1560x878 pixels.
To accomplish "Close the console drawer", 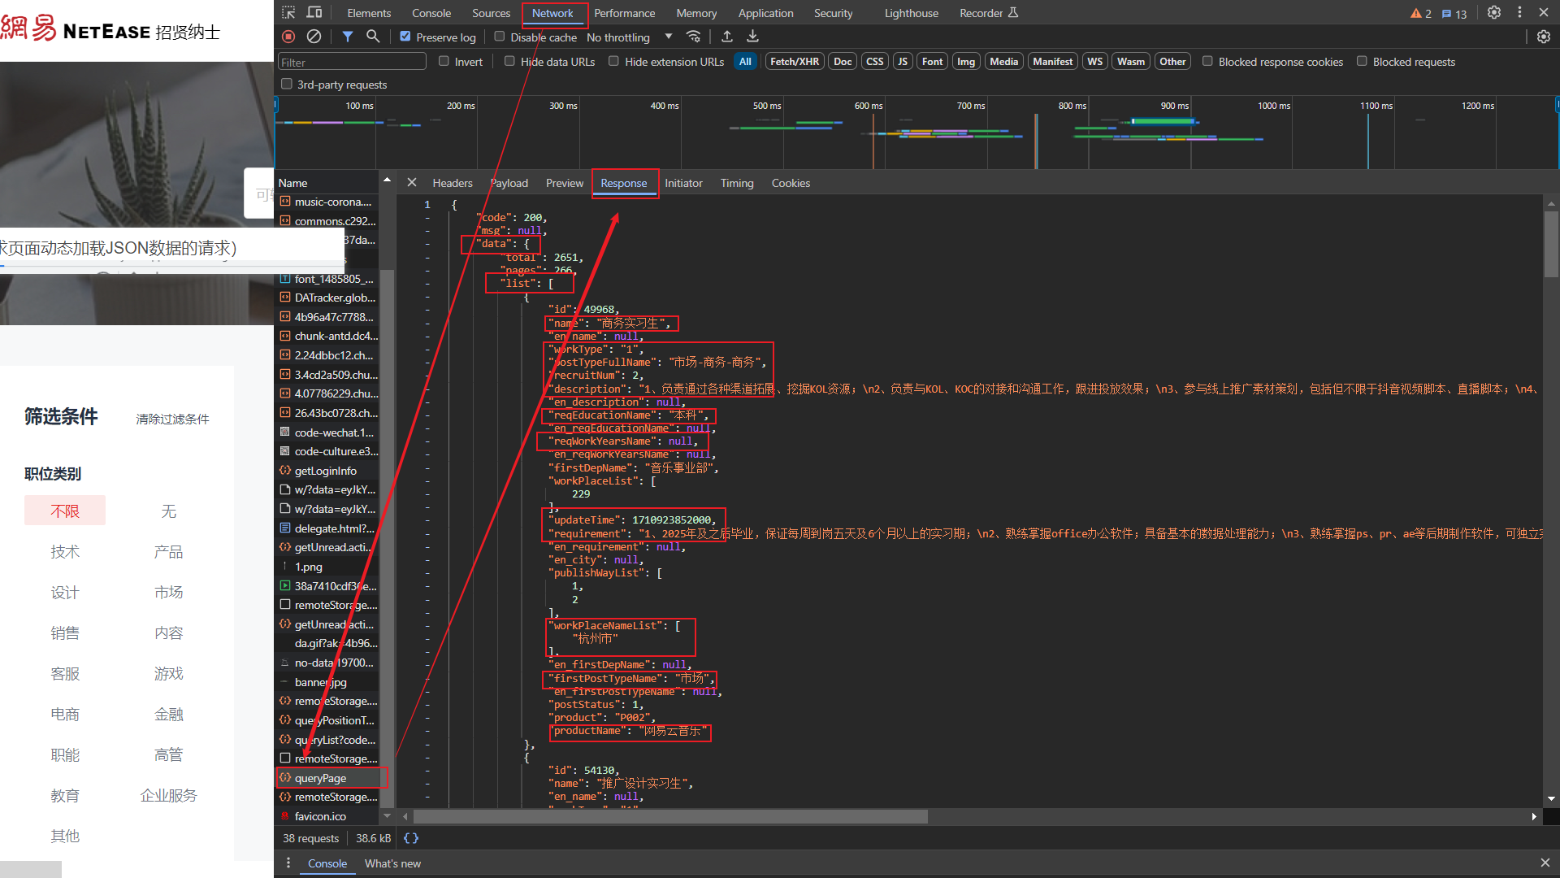I will pyautogui.click(x=1545, y=863).
